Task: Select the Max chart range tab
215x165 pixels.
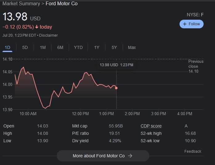Action: 132,47
